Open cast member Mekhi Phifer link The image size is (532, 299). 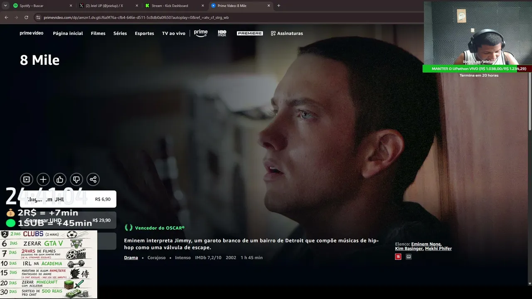[438, 249]
